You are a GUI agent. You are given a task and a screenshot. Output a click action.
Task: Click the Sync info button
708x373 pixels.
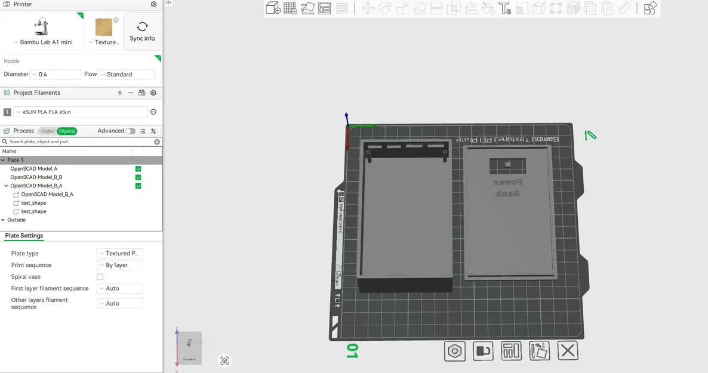pos(142,32)
